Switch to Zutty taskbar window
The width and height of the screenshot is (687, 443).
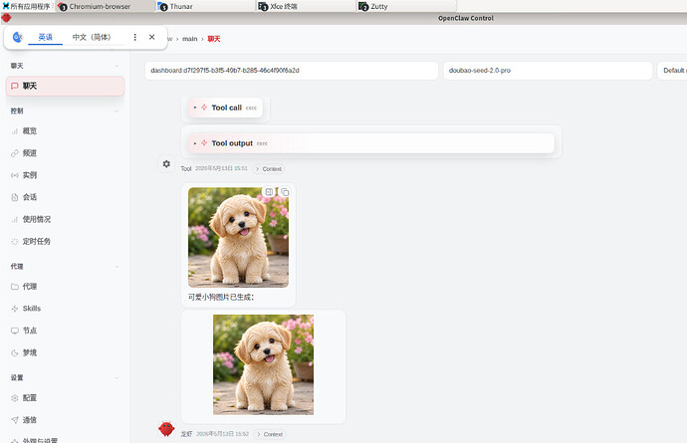(x=406, y=7)
